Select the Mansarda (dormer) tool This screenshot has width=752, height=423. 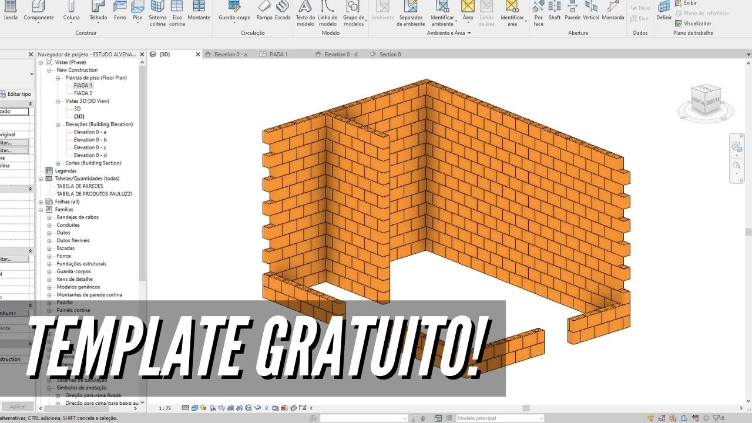[613, 11]
